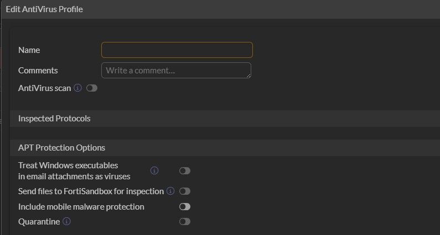Click Include mobile malware protection label
Image resolution: width=440 pixels, height=235 pixels.
tap(81, 206)
